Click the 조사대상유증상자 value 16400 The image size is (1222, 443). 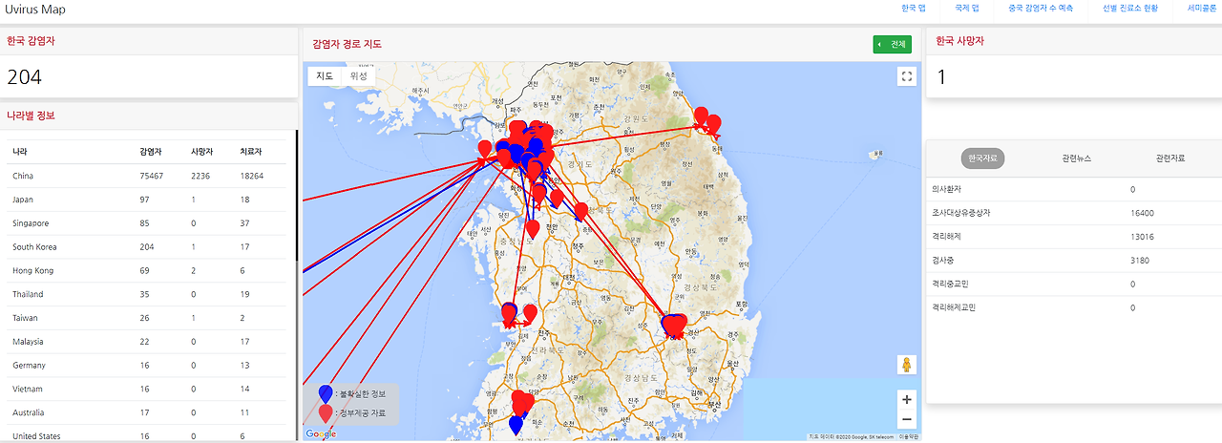1142,213
